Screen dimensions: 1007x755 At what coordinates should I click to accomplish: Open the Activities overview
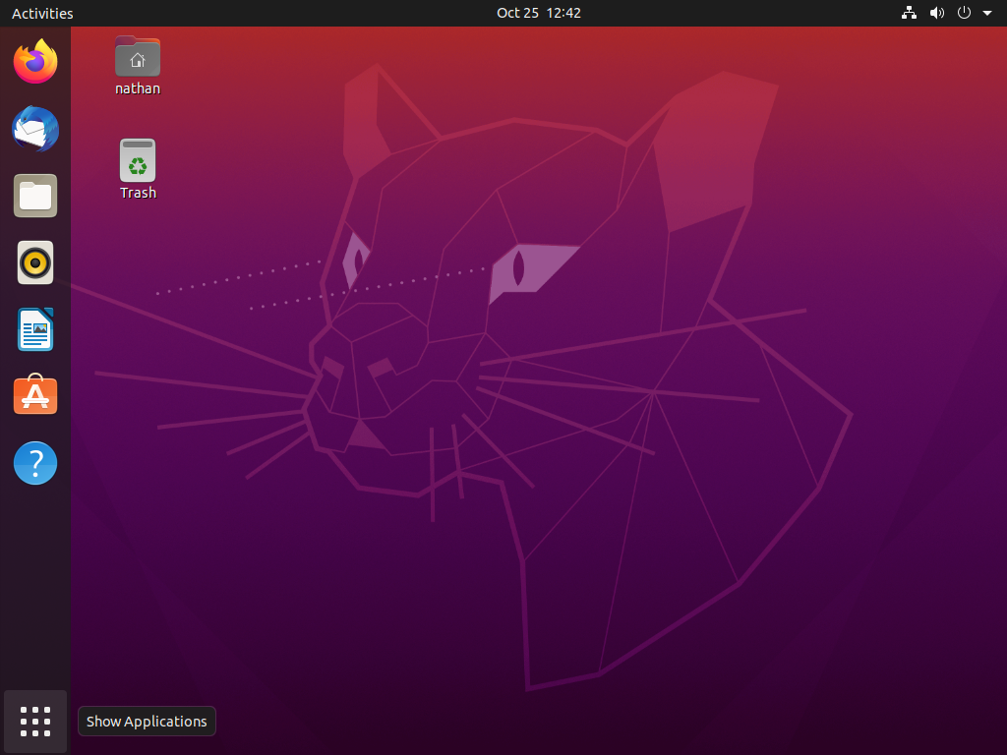pos(42,14)
